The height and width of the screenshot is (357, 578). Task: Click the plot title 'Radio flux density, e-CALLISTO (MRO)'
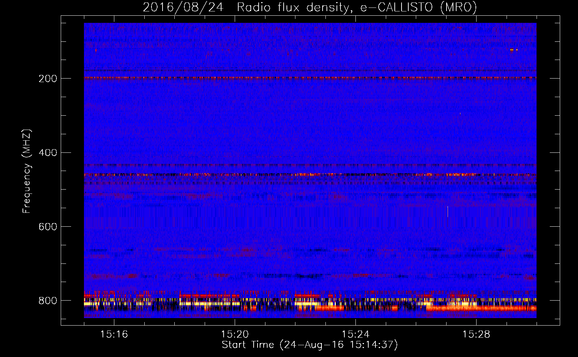pyautogui.click(x=357, y=7)
